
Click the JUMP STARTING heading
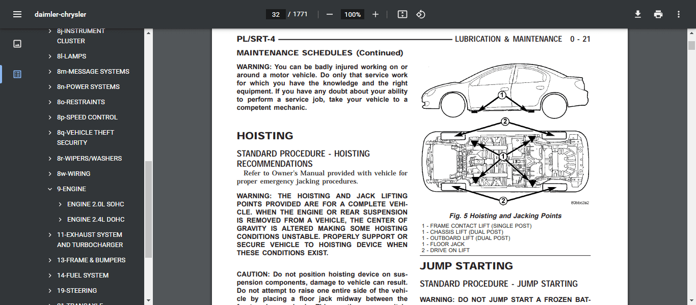click(466, 266)
